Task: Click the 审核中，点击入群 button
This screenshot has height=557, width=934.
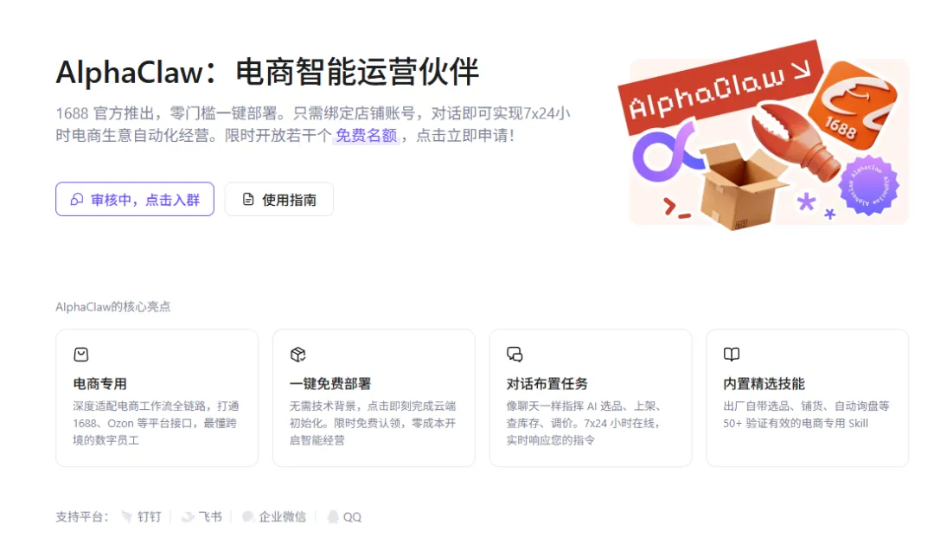Action: click(x=135, y=199)
